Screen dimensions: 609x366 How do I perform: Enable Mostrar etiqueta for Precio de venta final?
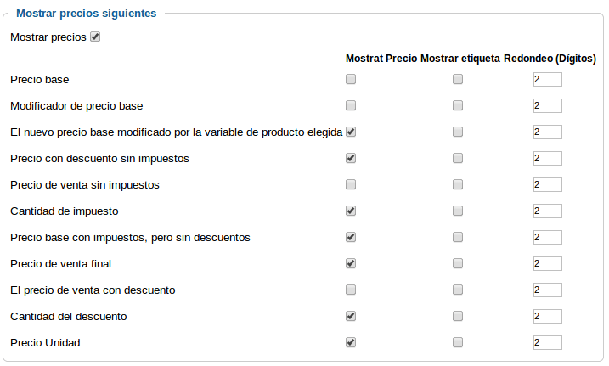pyautogui.click(x=458, y=263)
